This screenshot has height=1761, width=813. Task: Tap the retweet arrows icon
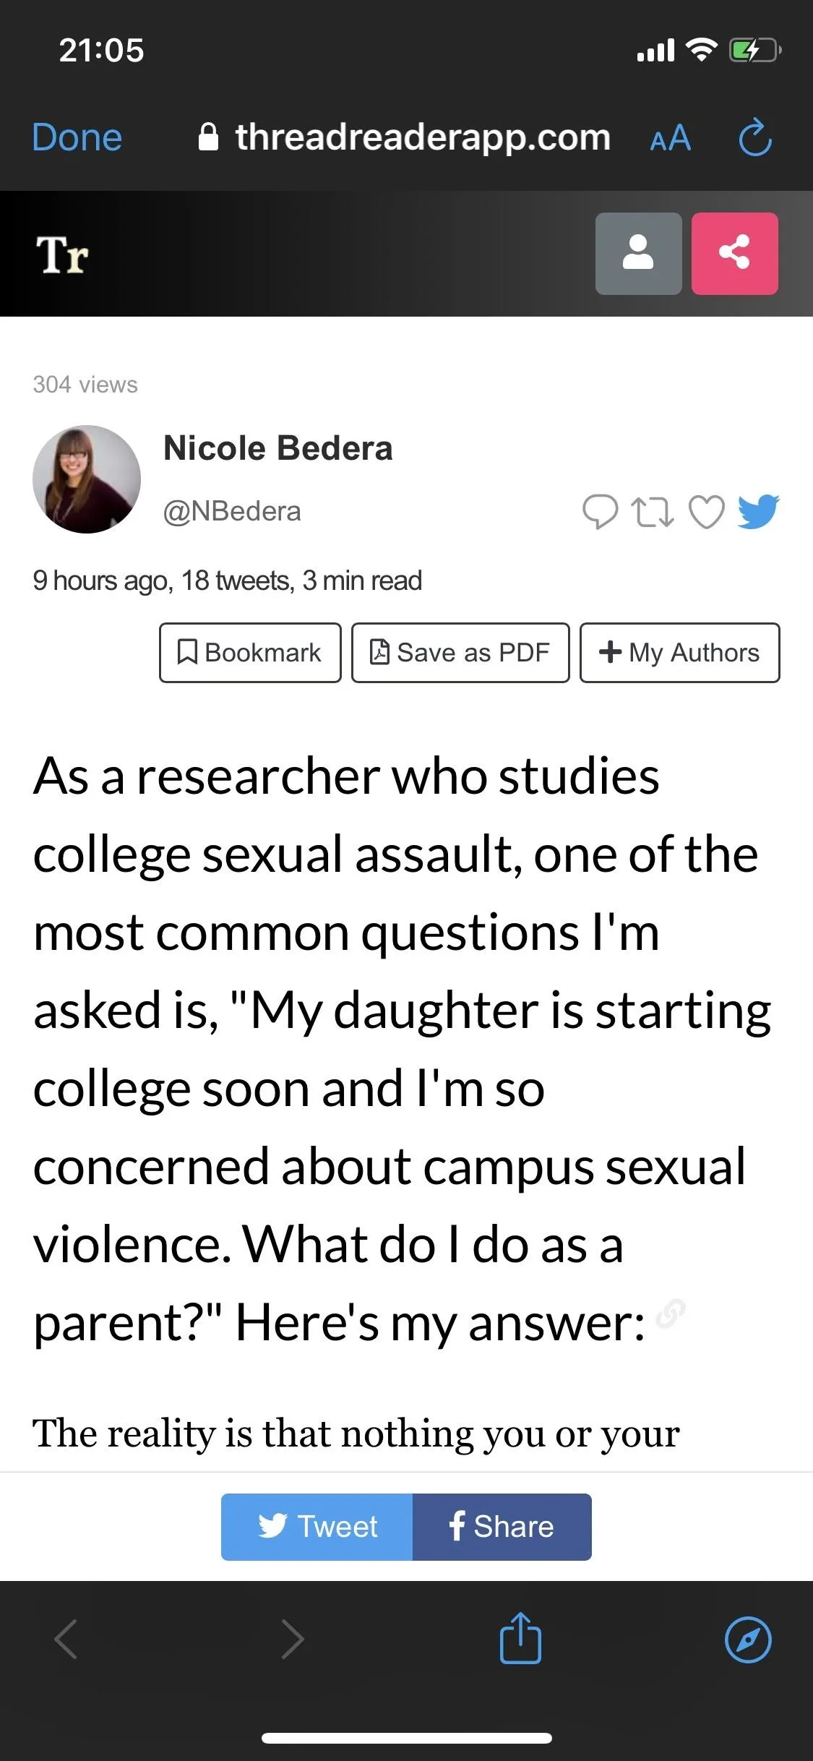point(653,512)
